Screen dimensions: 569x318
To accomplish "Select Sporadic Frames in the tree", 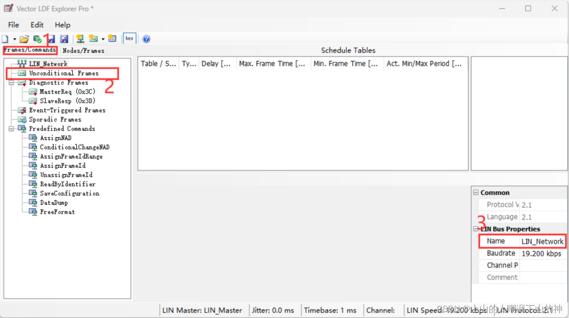I will pyautogui.click(x=55, y=119).
